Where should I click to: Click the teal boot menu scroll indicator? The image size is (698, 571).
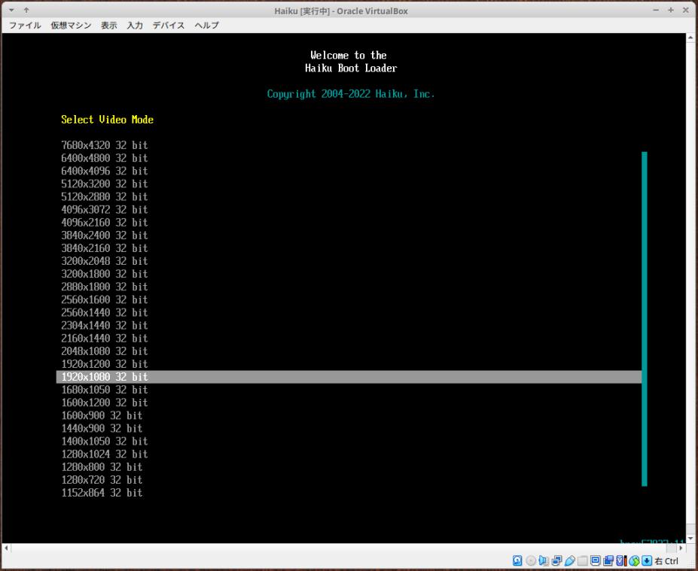coord(644,319)
